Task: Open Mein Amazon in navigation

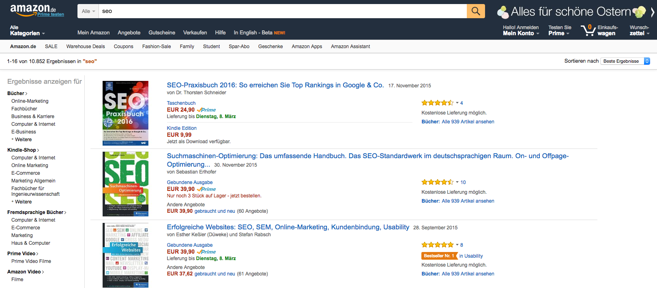Action: [x=93, y=33]
